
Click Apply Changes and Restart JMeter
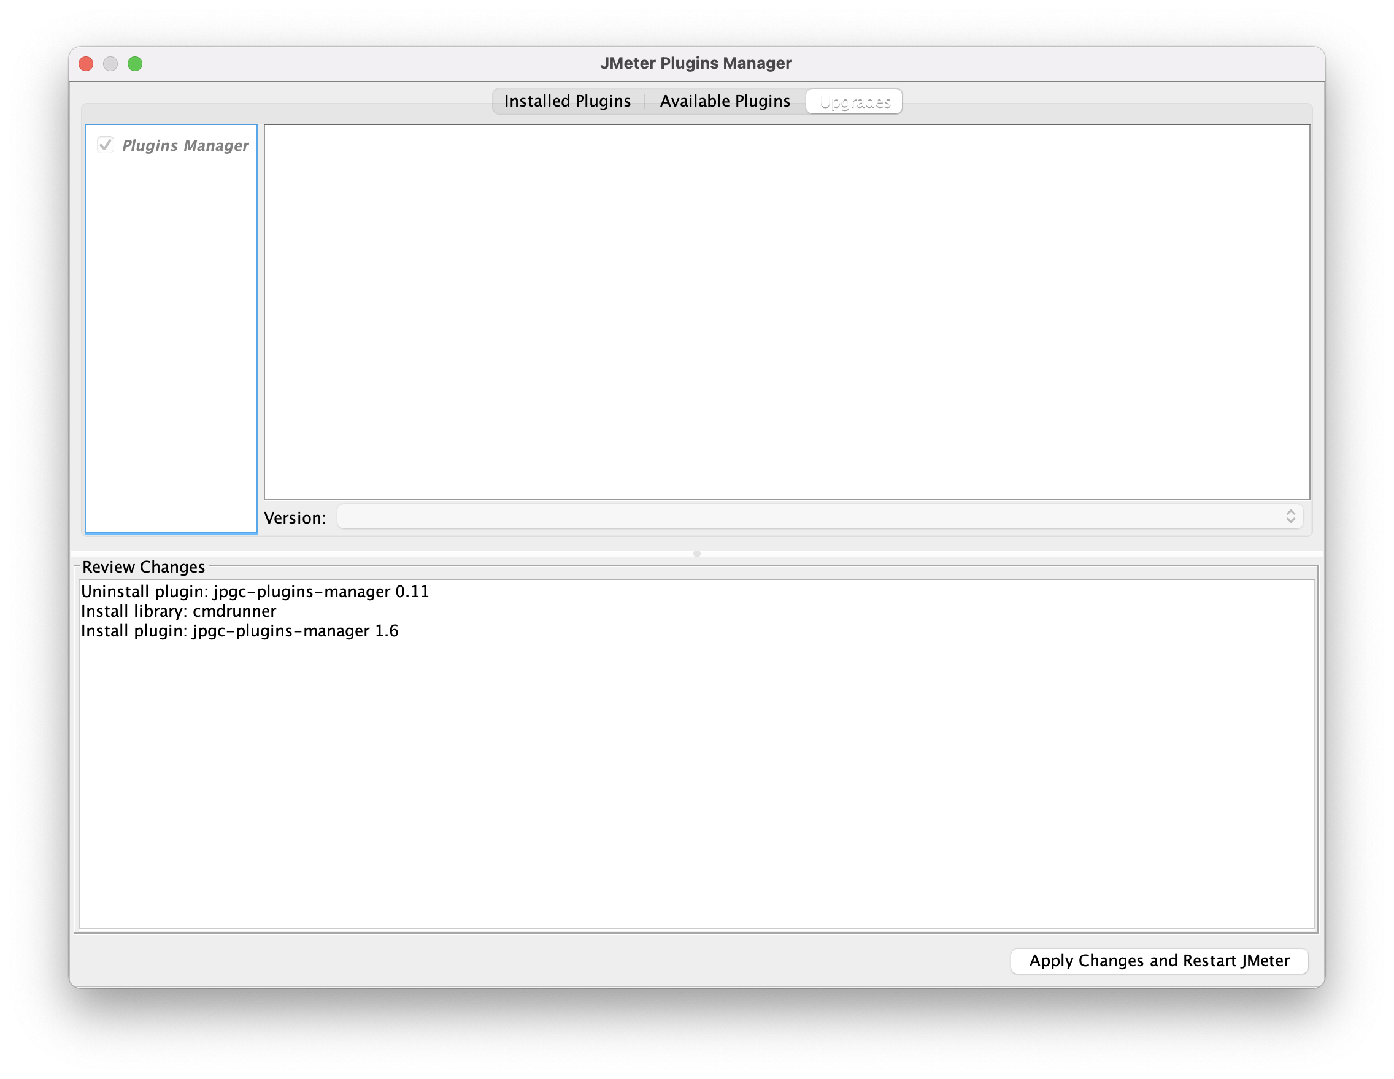(1158, 961)
